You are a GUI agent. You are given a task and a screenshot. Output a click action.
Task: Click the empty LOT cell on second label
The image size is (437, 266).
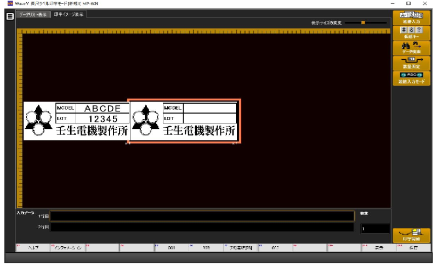click(209, 118)
